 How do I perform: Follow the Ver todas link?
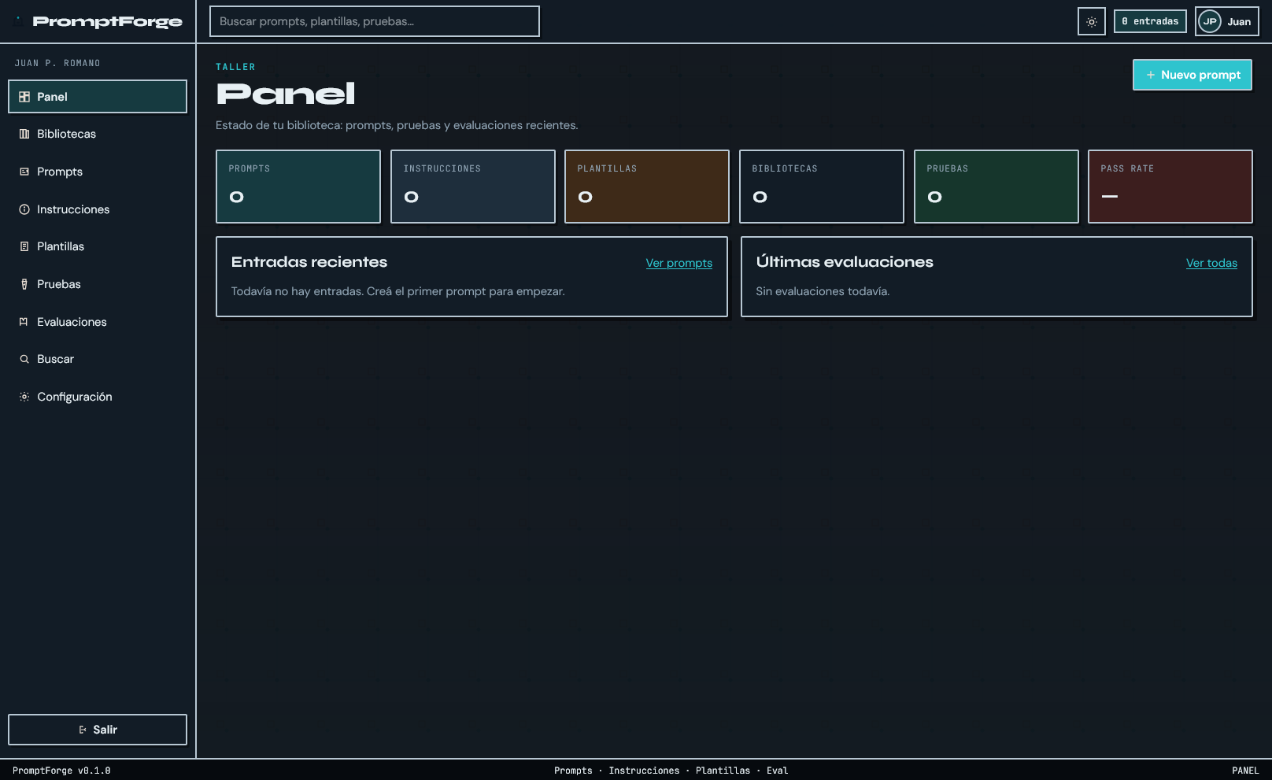coord(1211,263)
